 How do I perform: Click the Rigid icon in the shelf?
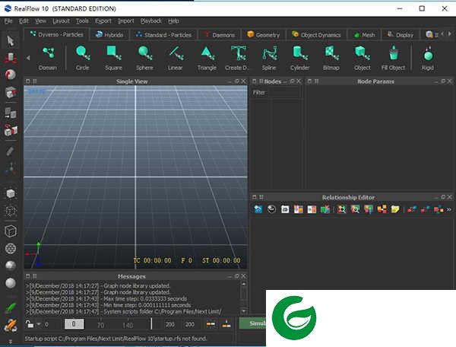pyautogui.click(x=428, y=58)
